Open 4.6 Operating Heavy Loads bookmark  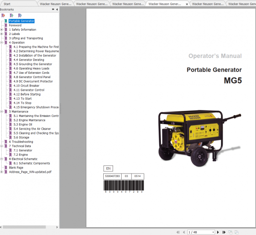tap(31, 68)
